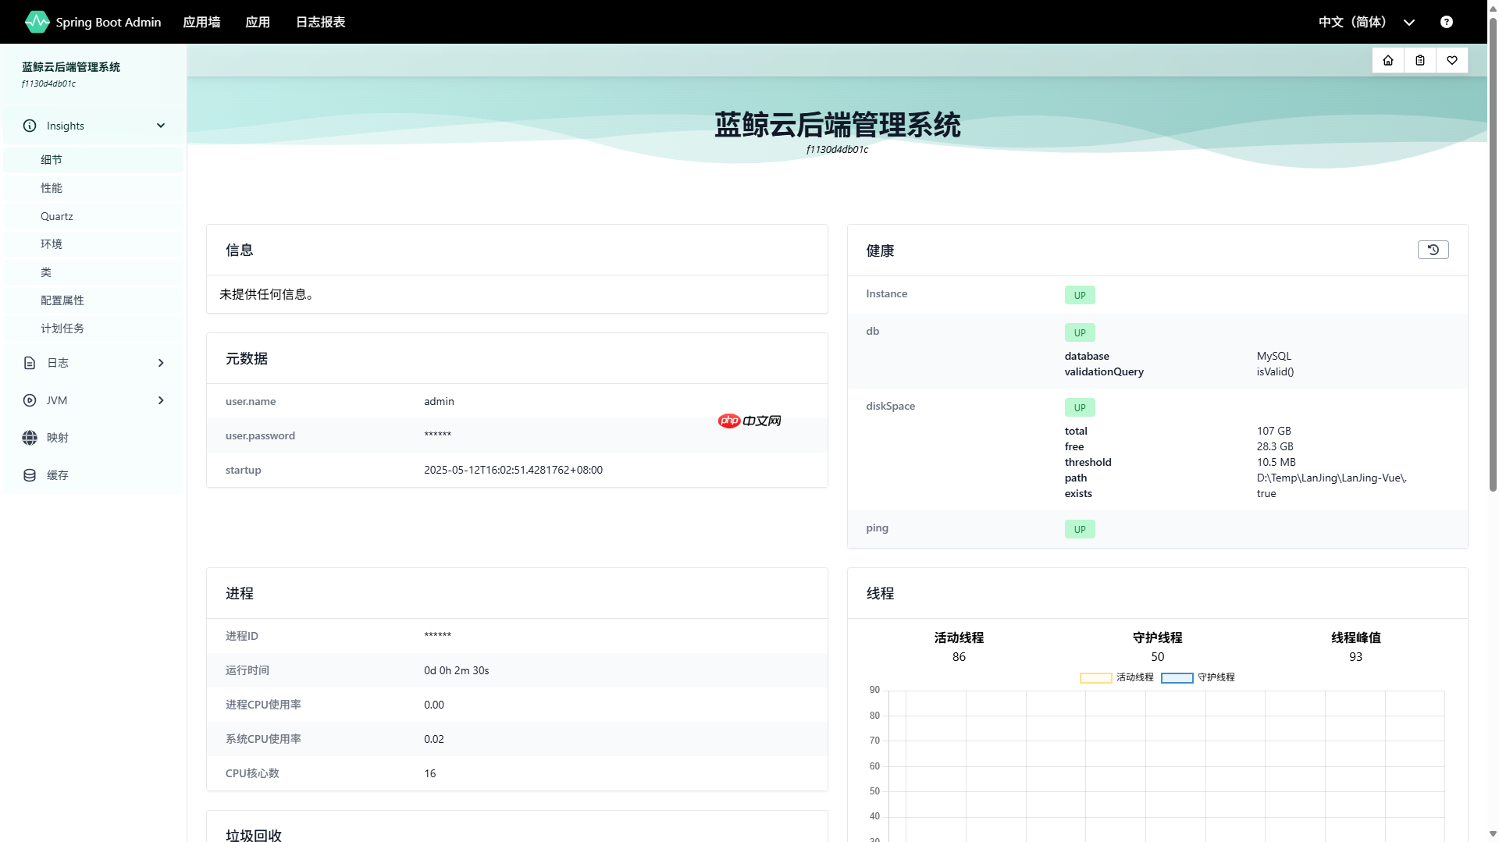The image size is (1499, 842).
Task: Open the journal clipboard icon near the heart
Action: coord(1419,60)
